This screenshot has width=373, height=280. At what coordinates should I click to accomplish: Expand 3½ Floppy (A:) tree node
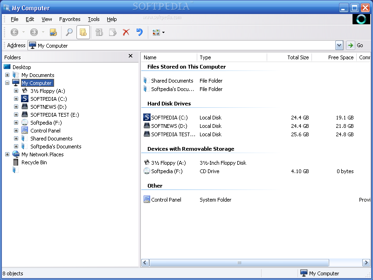(16, 91)
